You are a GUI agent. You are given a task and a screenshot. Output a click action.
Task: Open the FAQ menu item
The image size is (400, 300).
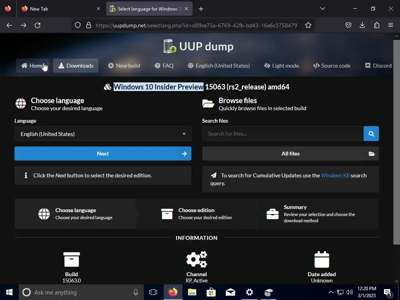coord(164,66)
